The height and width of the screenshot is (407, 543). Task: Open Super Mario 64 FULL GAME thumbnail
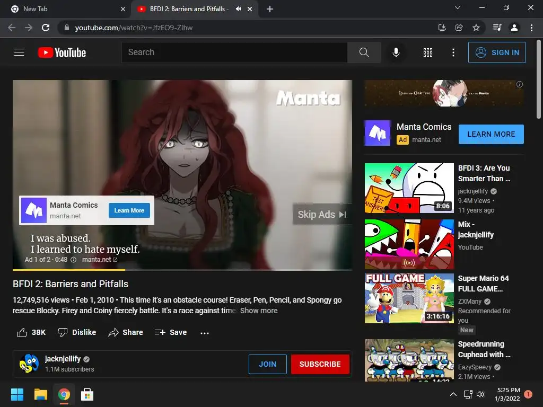[x=409, y=298]
